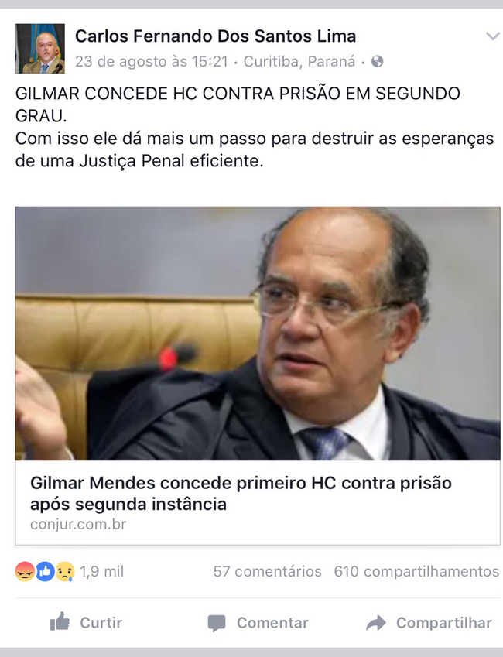
Task: Open the Curitiba, Paraná location link
Action: [299, 62]
